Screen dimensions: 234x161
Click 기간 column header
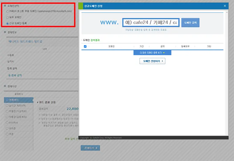(x=142, y=47)
